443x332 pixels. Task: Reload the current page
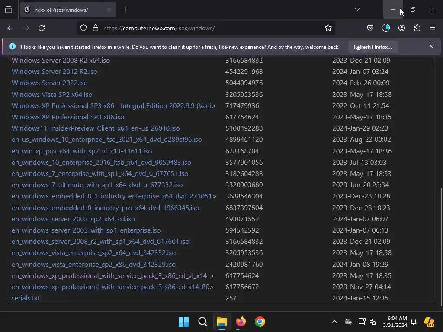[x=42, y=28]
